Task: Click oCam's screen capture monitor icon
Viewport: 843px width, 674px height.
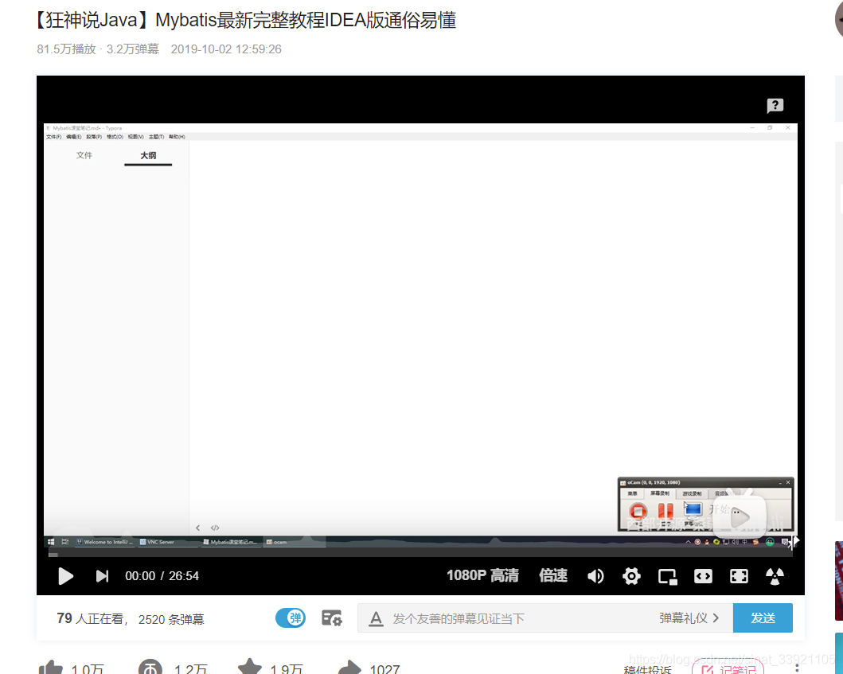Action: pyautogui.click(x=693, y=509)
